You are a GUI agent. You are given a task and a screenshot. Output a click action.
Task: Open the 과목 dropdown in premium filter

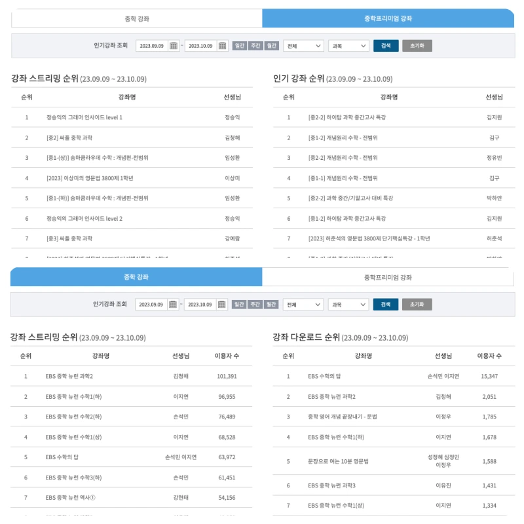(x=348, y=46)
